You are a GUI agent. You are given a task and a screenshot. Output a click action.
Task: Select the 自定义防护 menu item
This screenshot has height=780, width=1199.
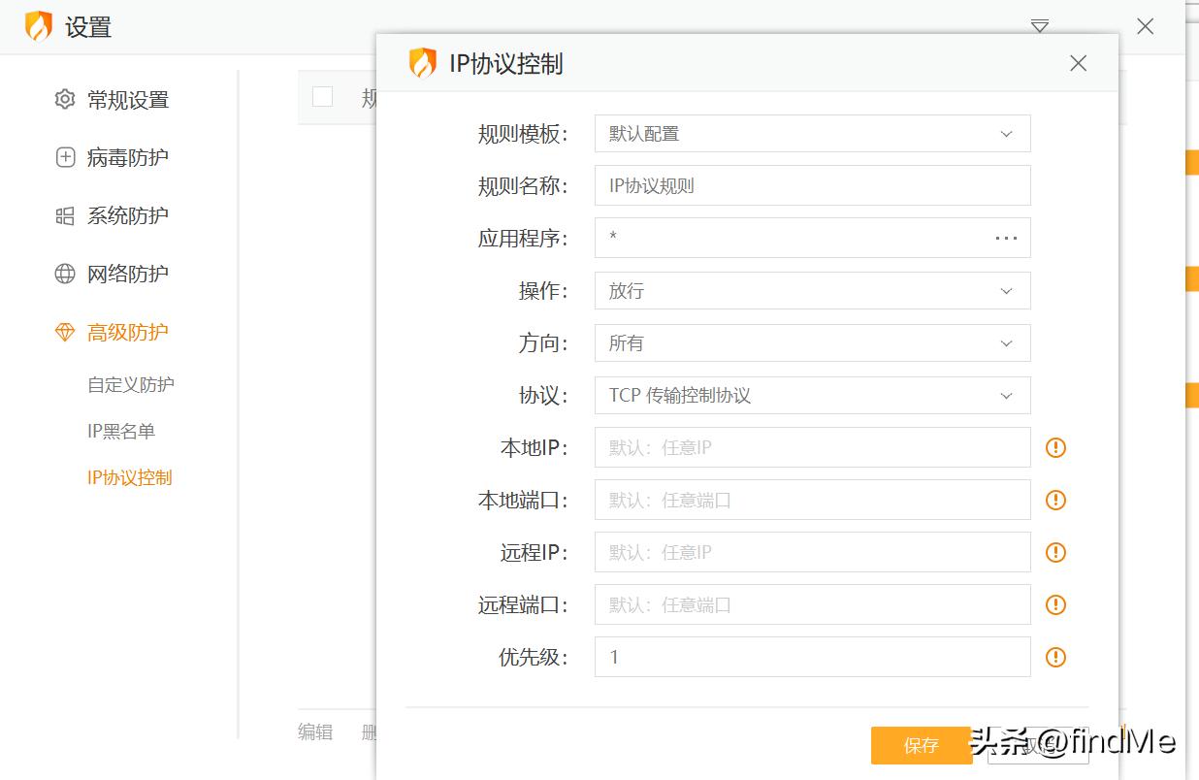pyautogui.click(x=132, y=383)
